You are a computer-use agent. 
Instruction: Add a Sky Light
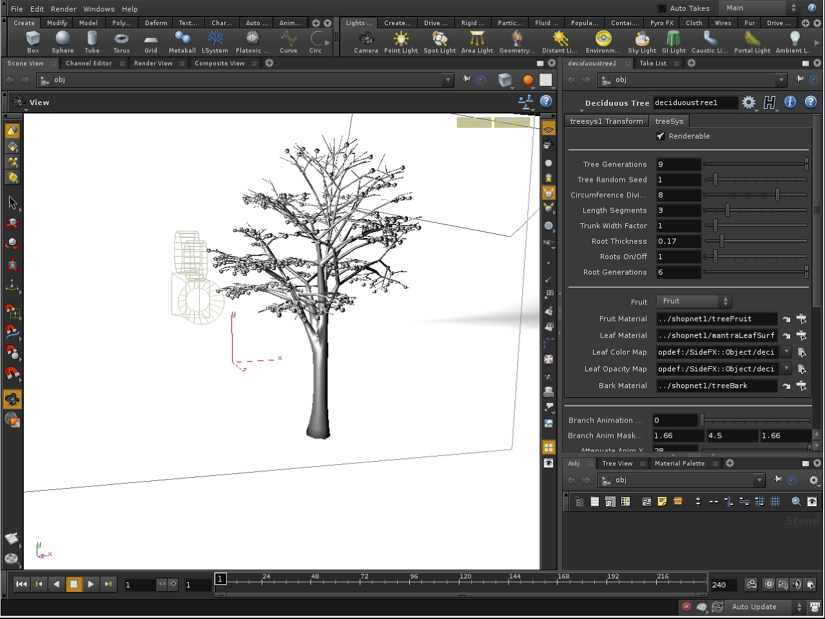click(642, 42)
